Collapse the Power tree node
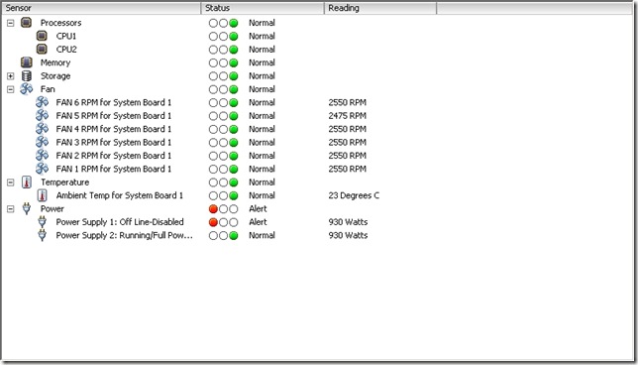The height and width of the screenshot is (365, 638). pyautogui.click(x=11, y=209)
